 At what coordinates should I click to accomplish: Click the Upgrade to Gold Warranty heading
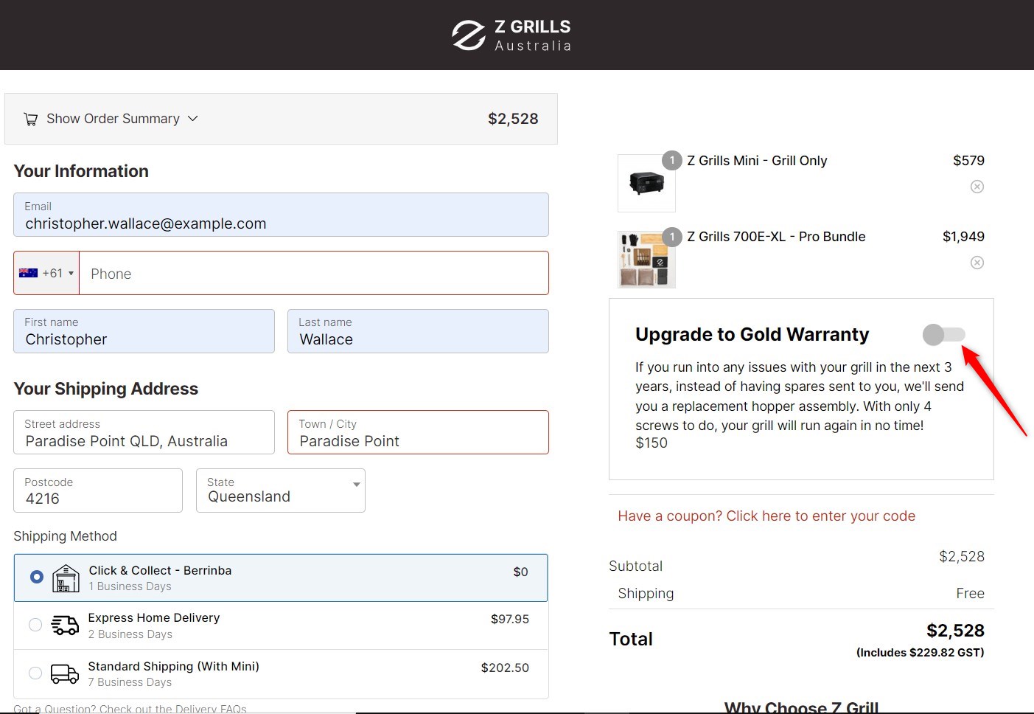[x=752, y=335]
